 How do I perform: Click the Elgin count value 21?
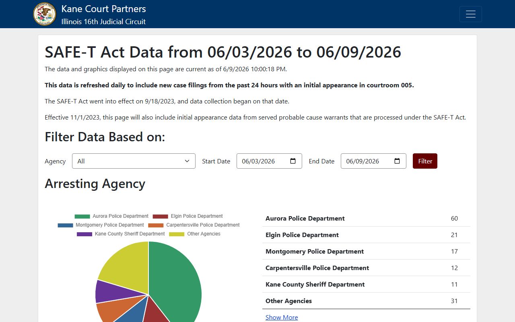coord(454,235)
